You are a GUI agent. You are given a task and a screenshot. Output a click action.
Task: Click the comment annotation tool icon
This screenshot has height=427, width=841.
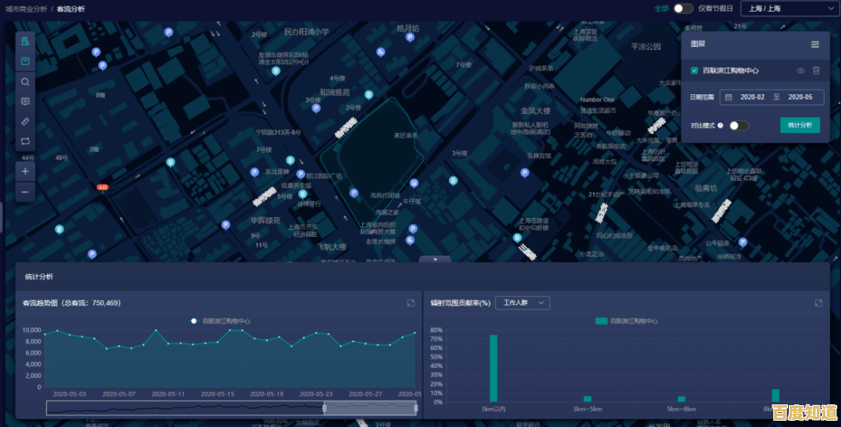[25, 101]
